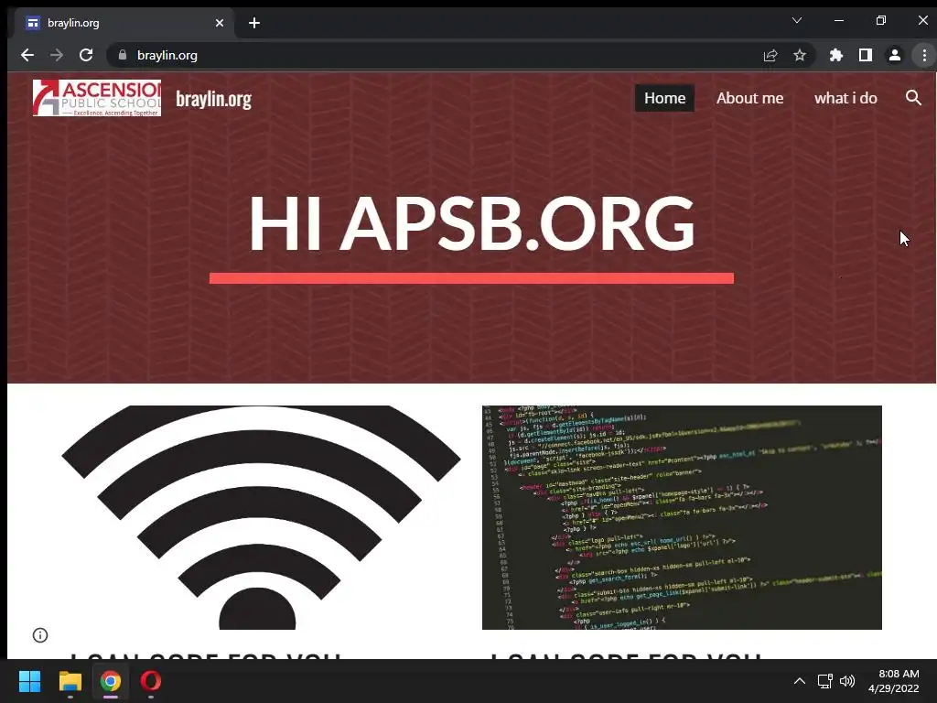Click the HI APSB.ORG heading
937x703 pixels.
click(471, 223)
